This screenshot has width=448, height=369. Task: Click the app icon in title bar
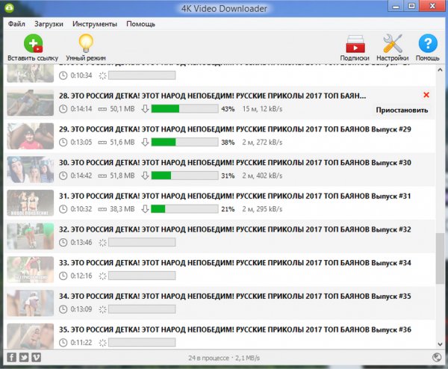(x=9, y=7)
